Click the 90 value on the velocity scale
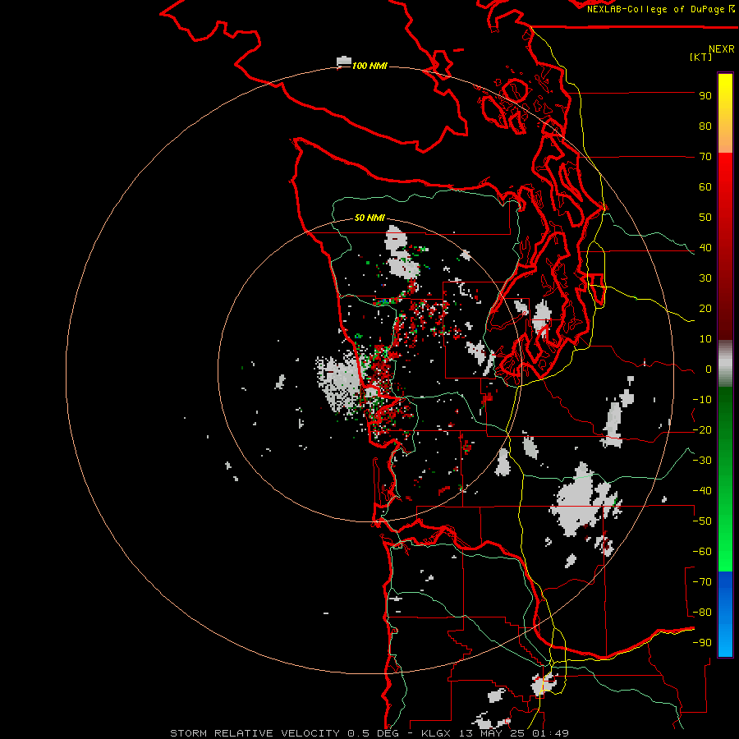Image resolution: width=739 pixels, height=739 pixels. 705,96
